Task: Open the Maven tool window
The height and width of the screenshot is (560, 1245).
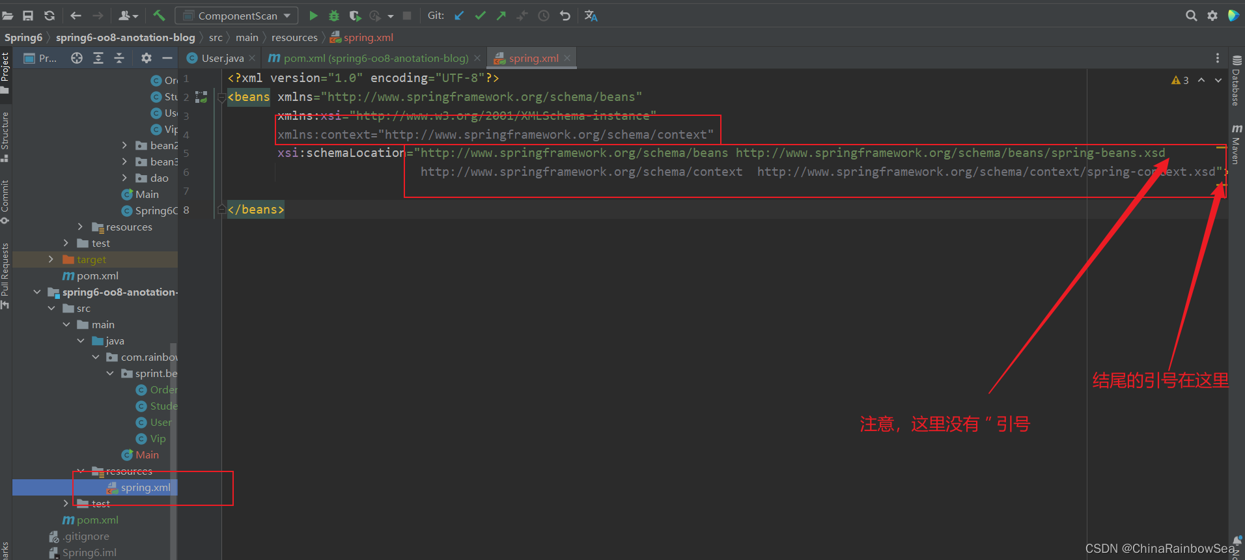Action: (x=1236, y=145)
